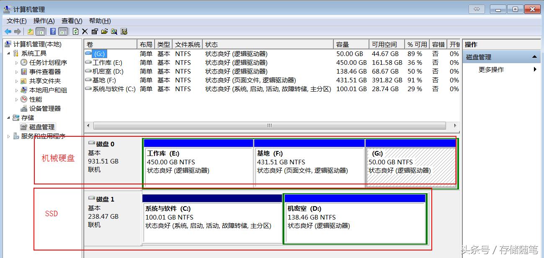
Task: Click the 计算机管理 title bar icon
Action: pos(7,9)
